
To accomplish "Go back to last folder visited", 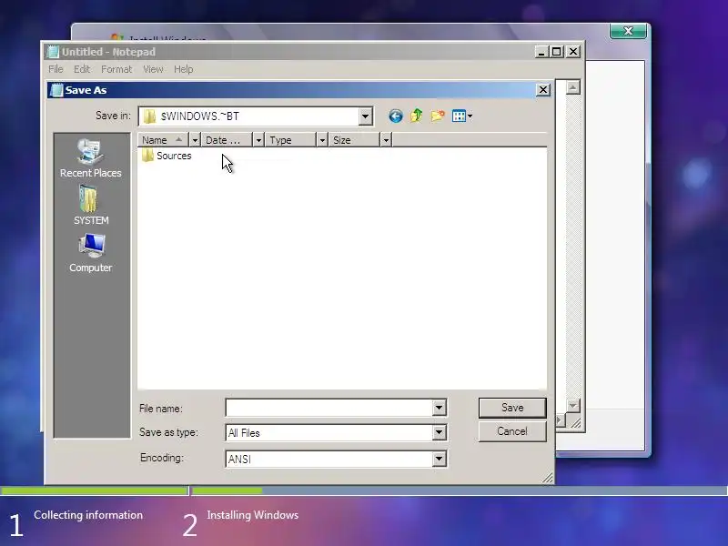I will [x=396, y=116].
